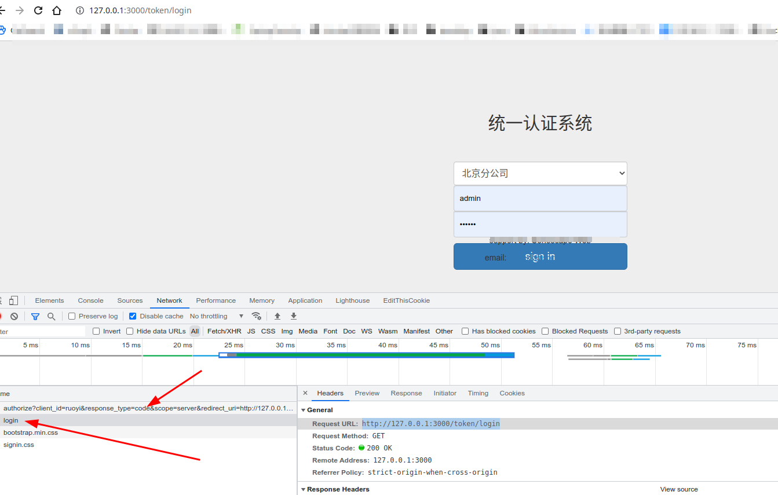Image resolution: width=778 pixels, height=495 pixels.
Task: Switch to the Preview tab
Action: click(367, 393)
